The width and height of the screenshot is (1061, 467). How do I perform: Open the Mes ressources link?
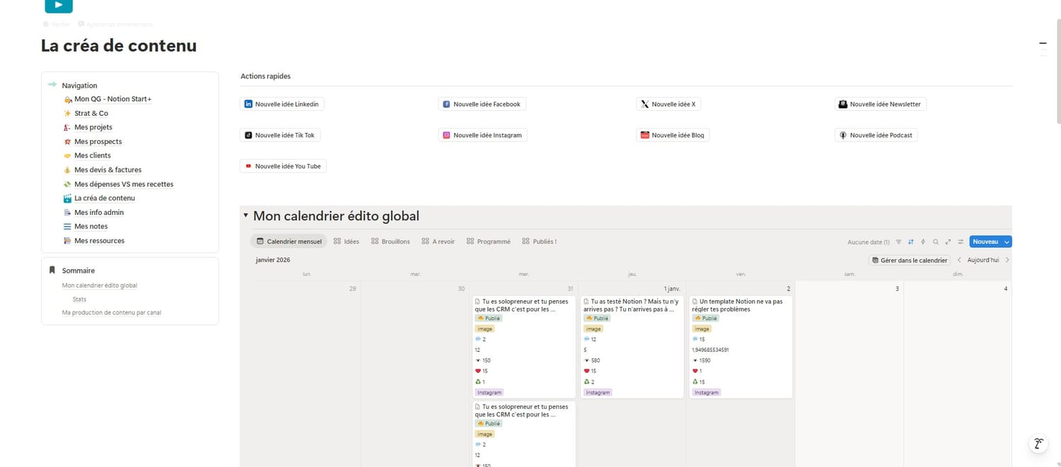[x=99, y=240]
